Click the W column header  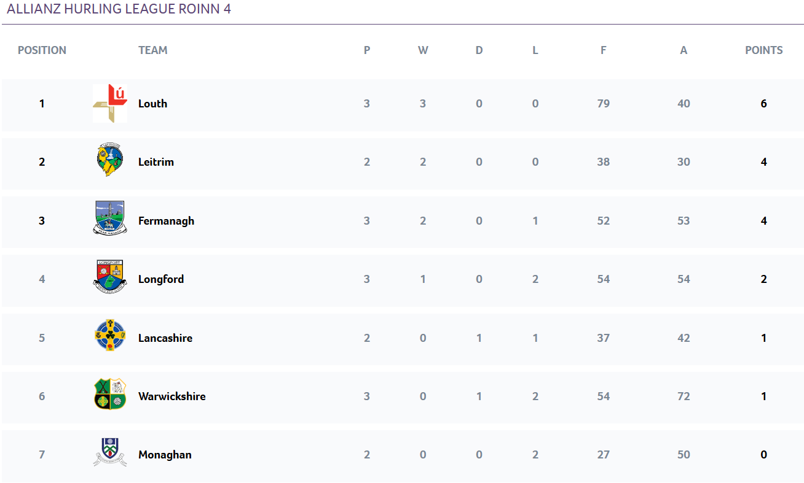pyautogui.click(x=423, y=50)
